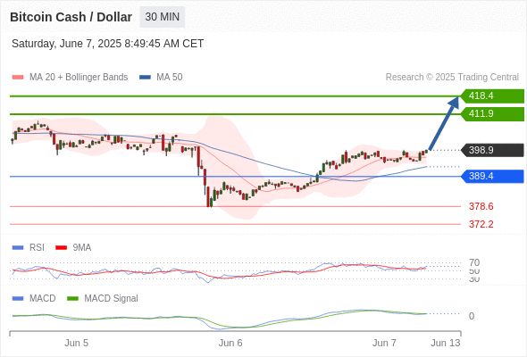Click the blue upward forecast arrow
Screen dimensions: 527x357
444,123
